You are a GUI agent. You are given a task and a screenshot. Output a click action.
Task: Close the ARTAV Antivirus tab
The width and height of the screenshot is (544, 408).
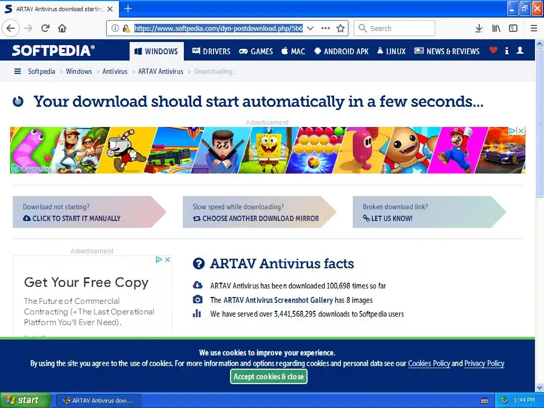(110, 9)
